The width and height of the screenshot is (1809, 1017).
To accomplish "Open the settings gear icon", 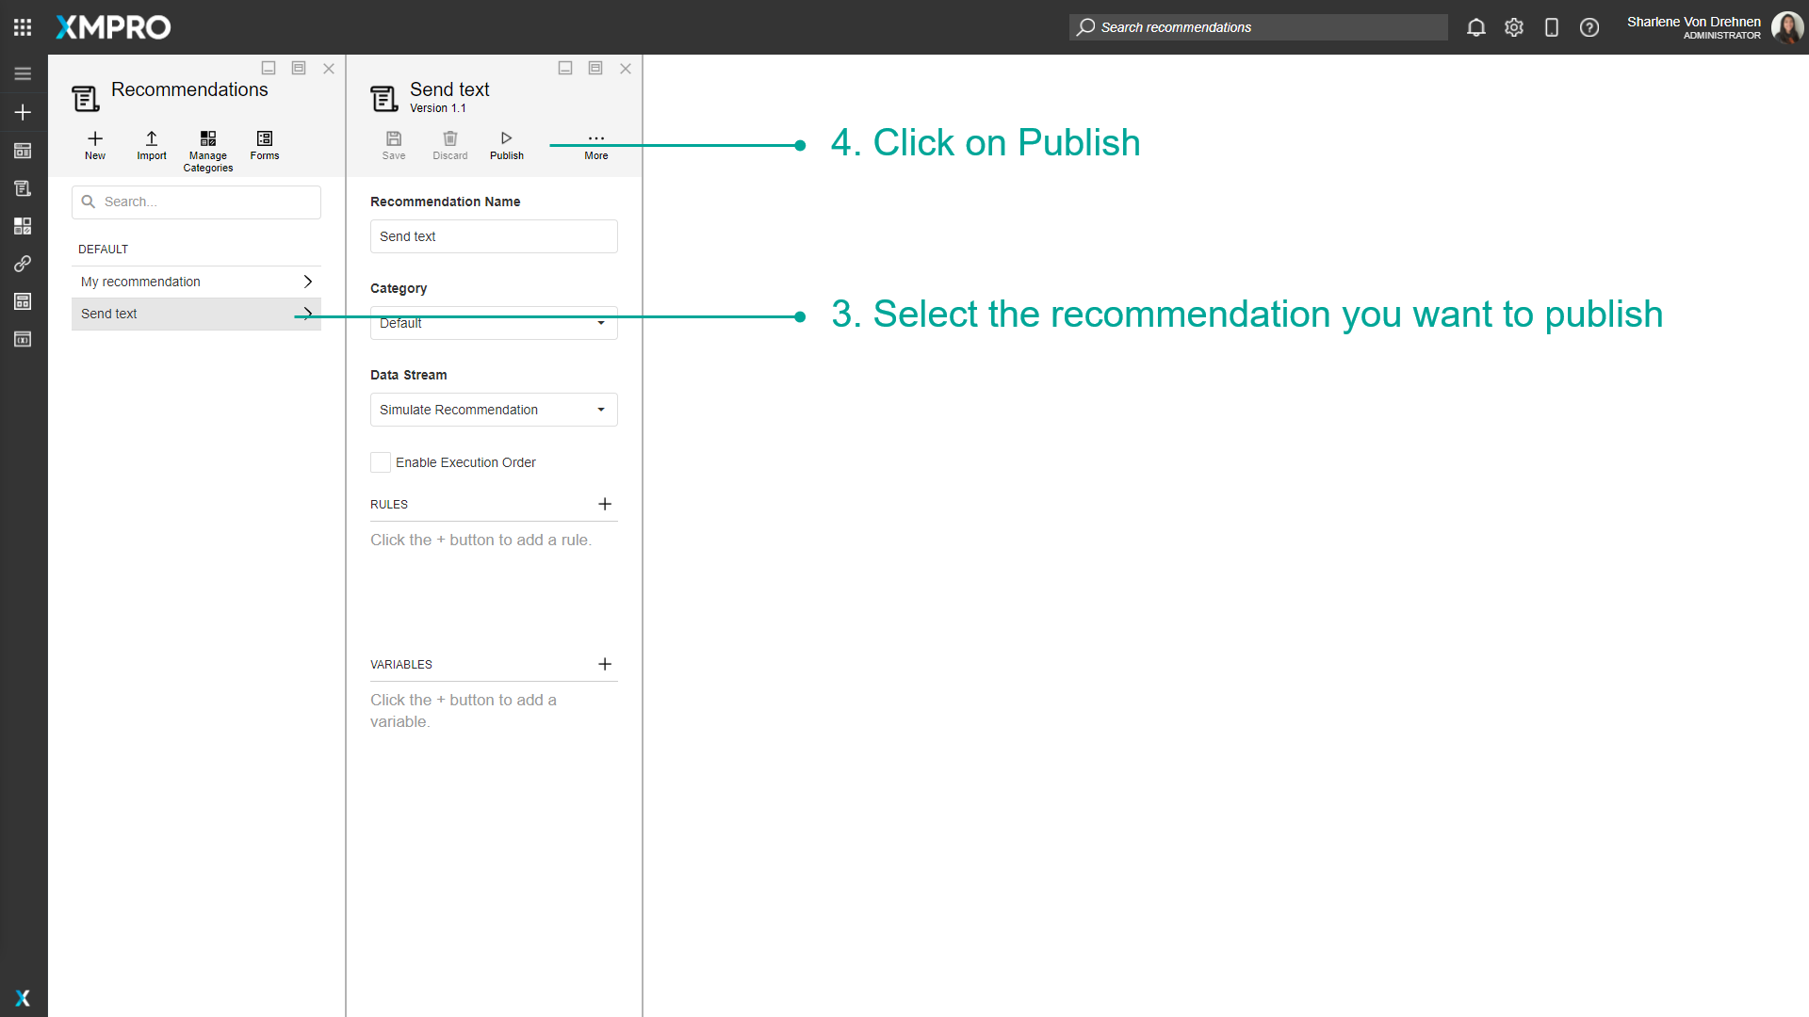I will [x=1514, y=27].
